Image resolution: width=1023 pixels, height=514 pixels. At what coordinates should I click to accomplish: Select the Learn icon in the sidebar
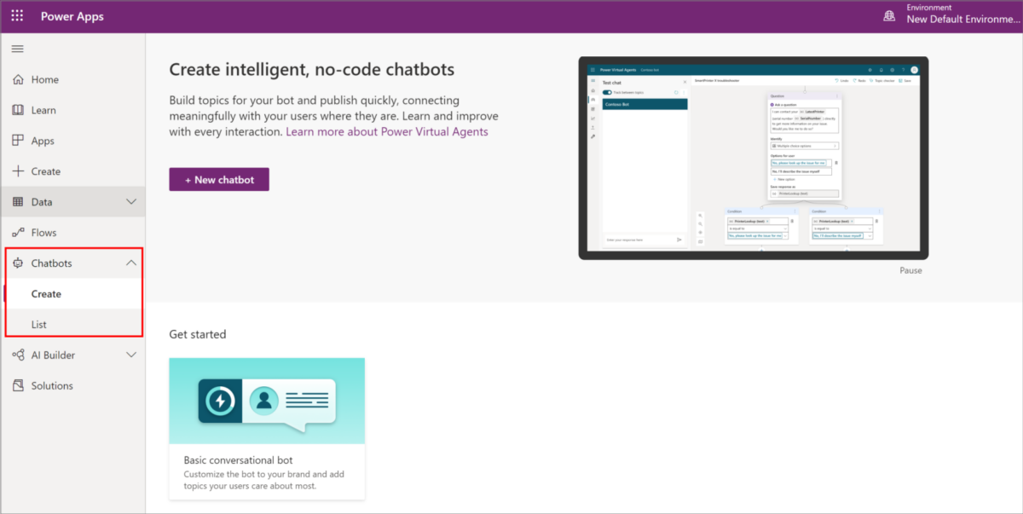18,109
